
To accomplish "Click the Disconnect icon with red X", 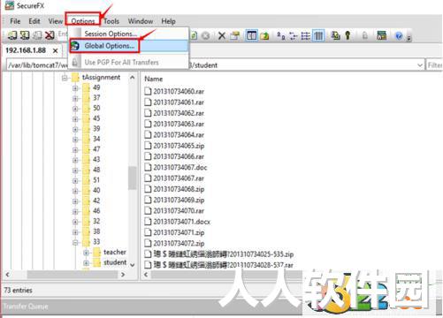I will coord(50,35).
